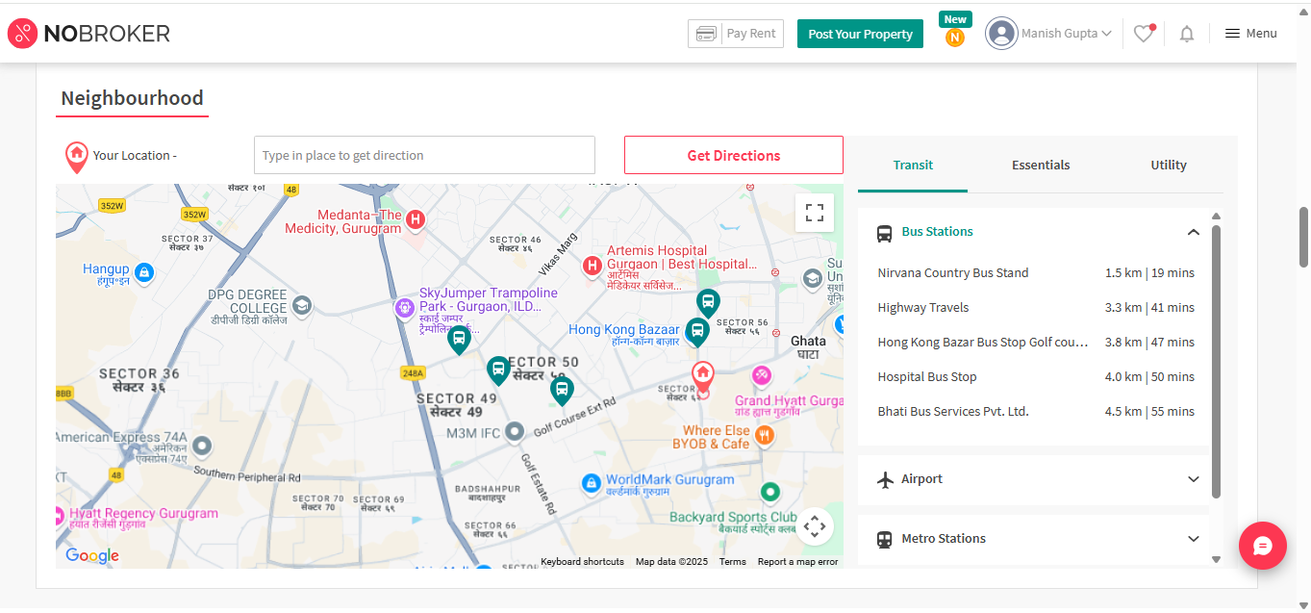Click the Airport section label

click(x=921, y=479)
